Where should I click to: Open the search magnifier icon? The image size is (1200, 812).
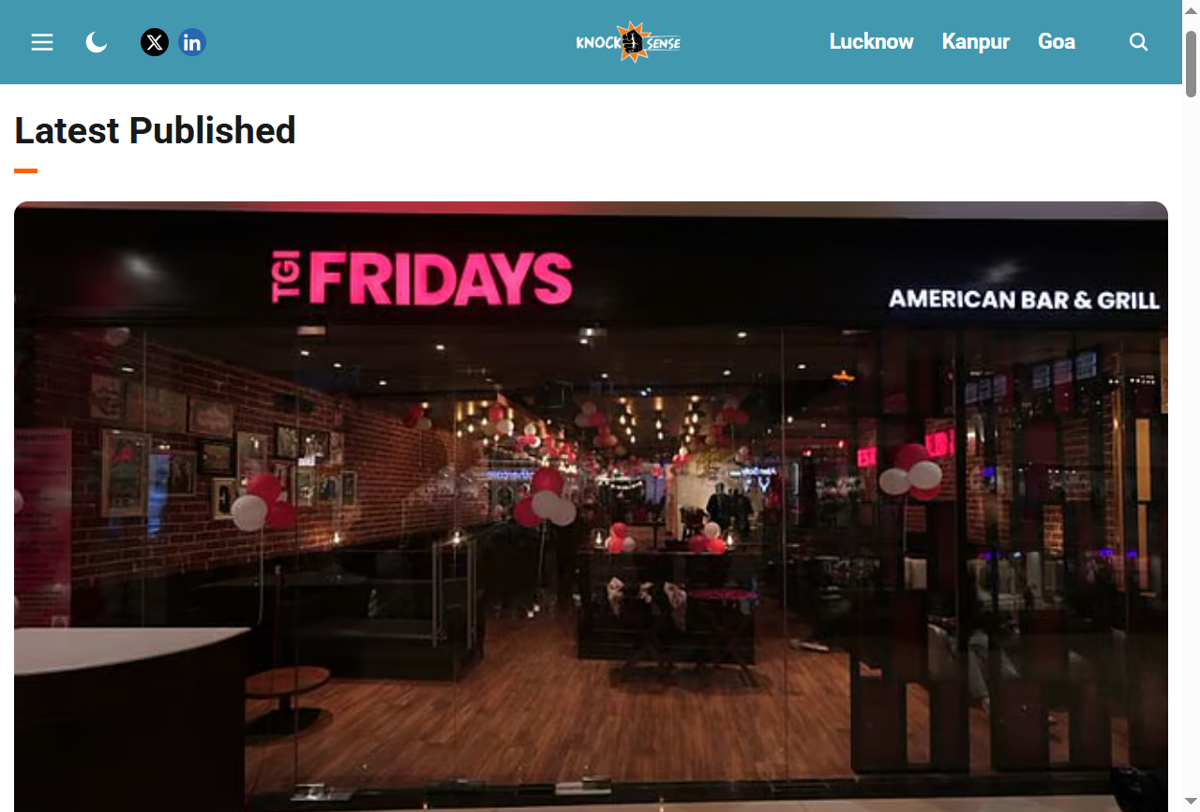tap(1138, 42)
